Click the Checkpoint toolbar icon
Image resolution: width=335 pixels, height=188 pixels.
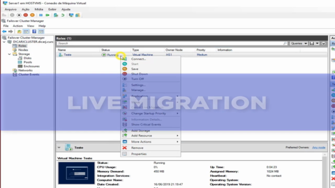tap(56, 15)
